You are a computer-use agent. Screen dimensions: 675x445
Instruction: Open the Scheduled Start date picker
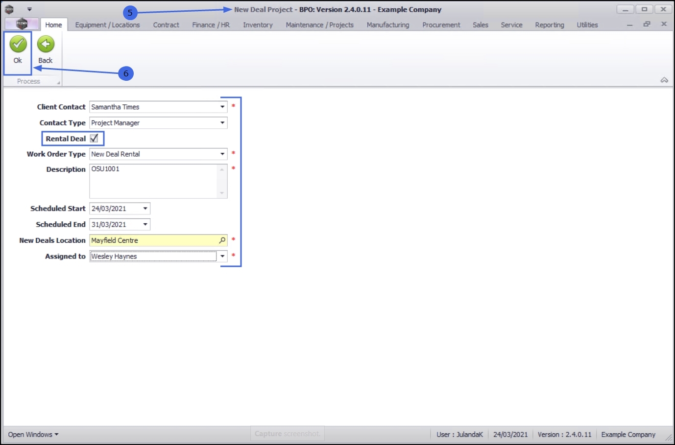(145, 209)
